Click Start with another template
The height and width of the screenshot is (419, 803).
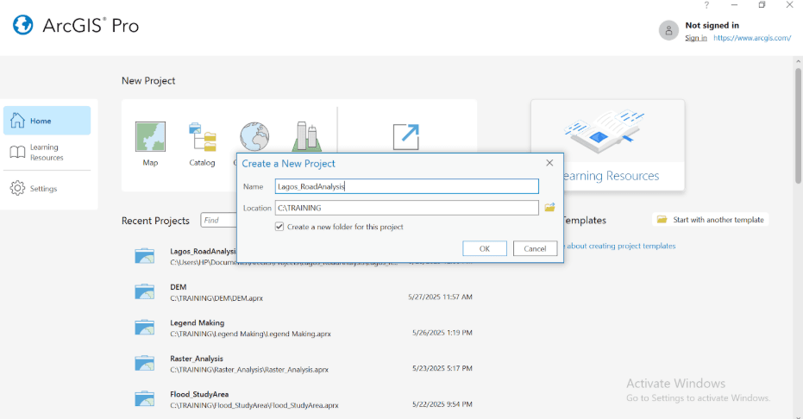click(711, 220)
